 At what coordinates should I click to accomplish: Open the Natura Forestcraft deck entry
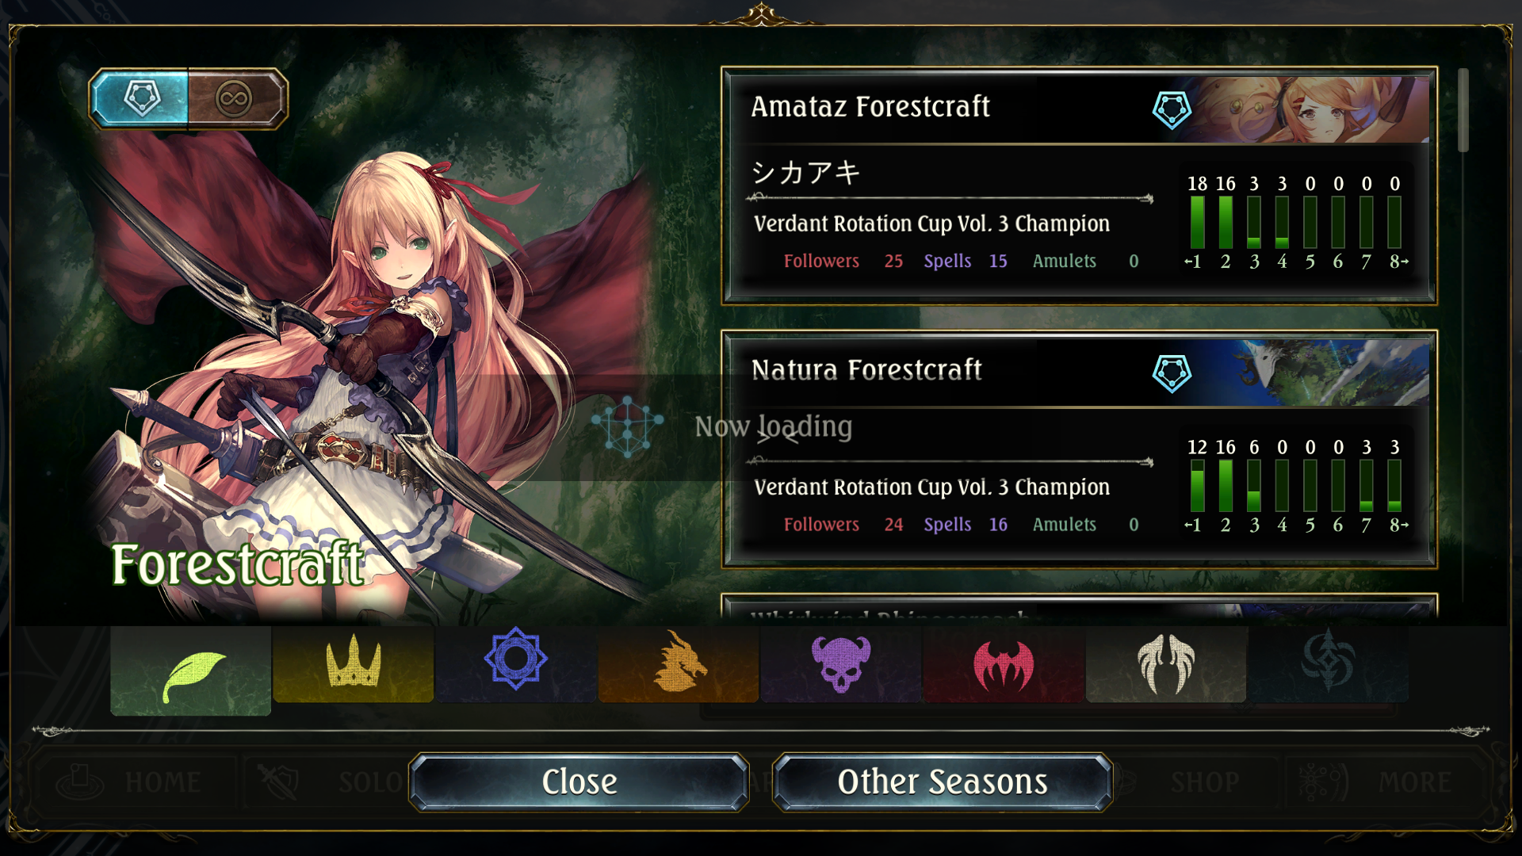[x=1079, y=449]
